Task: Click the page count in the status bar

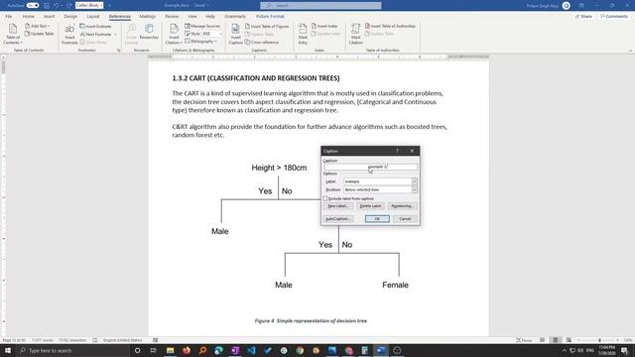Action: click(x=14, y=340)
